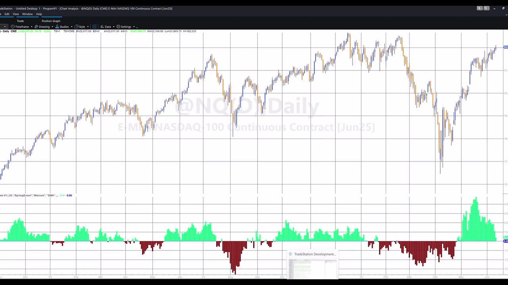Click the A=22,017.50 ask value
Screen dimensions: 508x285
[x=112, y=31]
